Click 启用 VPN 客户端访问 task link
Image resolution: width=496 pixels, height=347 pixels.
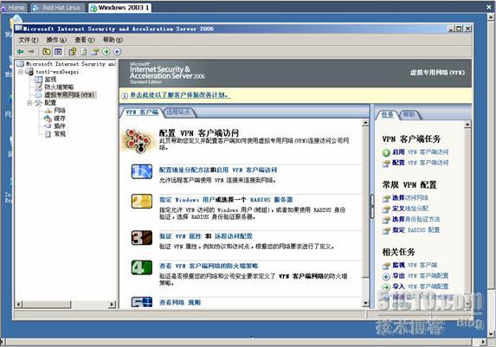click(x=421, y=152)
